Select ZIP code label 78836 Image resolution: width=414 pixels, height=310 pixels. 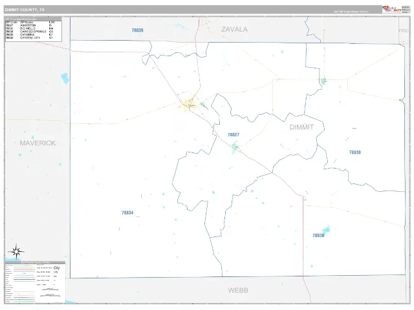click(318, 235)
